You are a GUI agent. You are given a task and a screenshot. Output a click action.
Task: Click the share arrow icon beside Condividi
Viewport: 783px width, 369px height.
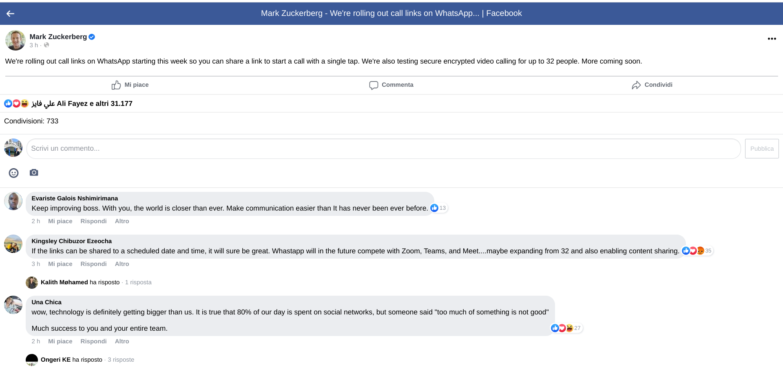[636, 85]
